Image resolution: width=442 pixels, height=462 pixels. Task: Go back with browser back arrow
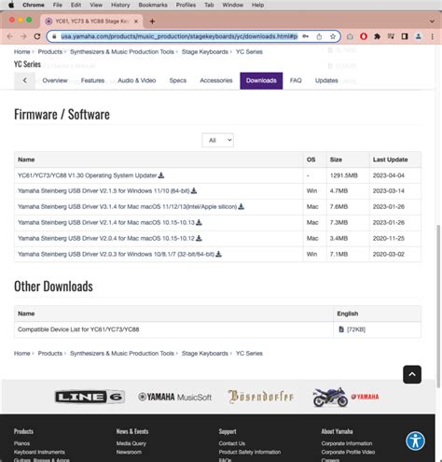coord(9,36)
